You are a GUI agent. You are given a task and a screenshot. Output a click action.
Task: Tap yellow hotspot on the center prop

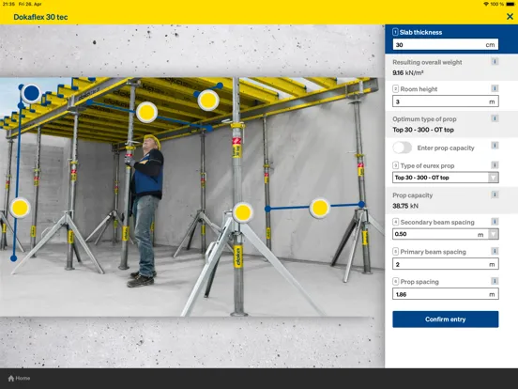pyautogui.click(x=243, y=212)
